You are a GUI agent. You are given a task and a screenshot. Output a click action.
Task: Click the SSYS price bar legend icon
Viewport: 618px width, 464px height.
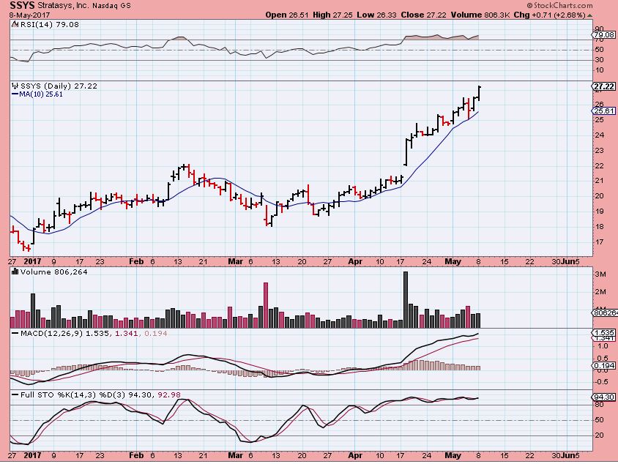coord(15,86)
